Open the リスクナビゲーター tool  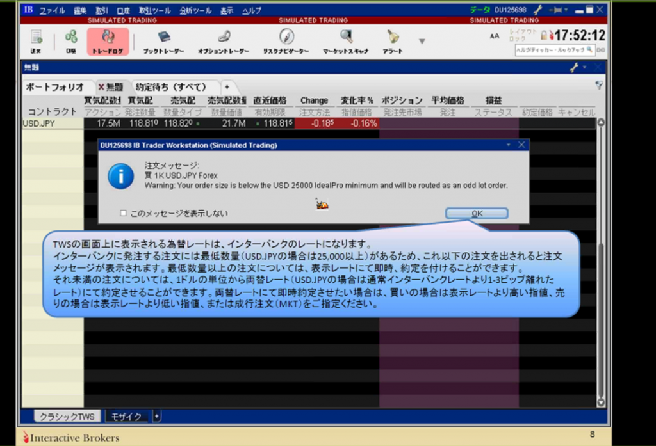[286, 42]
